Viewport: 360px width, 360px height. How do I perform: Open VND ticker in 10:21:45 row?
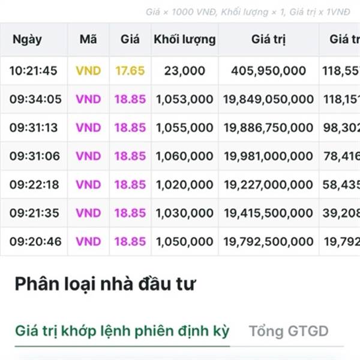pyautogui.click(x=88, y=71)
